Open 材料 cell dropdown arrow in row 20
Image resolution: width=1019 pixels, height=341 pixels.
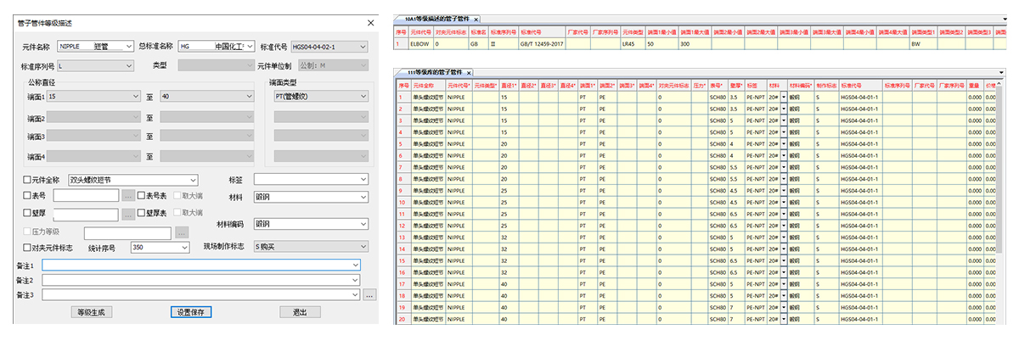784,319
